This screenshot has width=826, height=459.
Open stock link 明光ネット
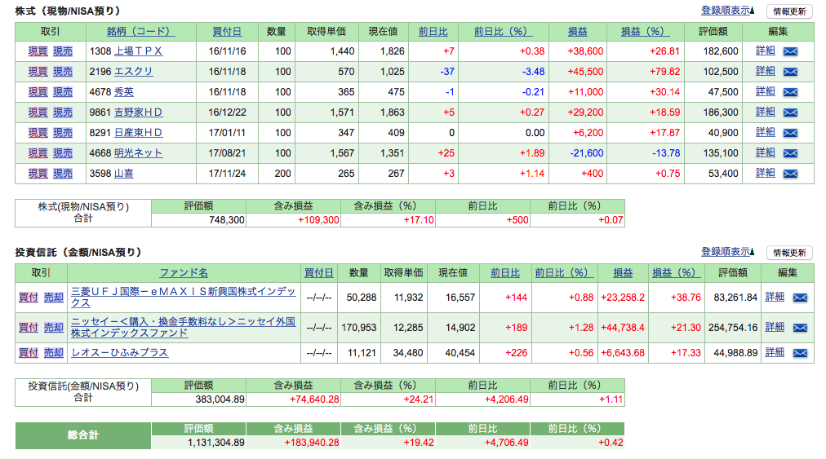coord(138,153)
